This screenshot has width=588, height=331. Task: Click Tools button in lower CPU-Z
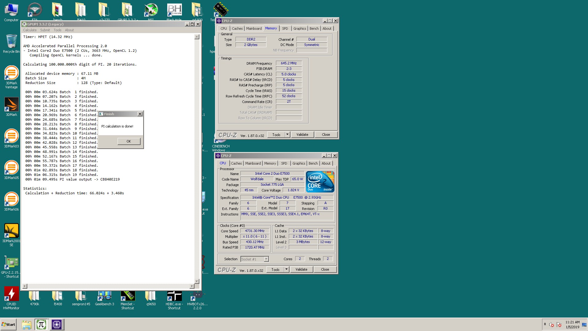point(275,269)
